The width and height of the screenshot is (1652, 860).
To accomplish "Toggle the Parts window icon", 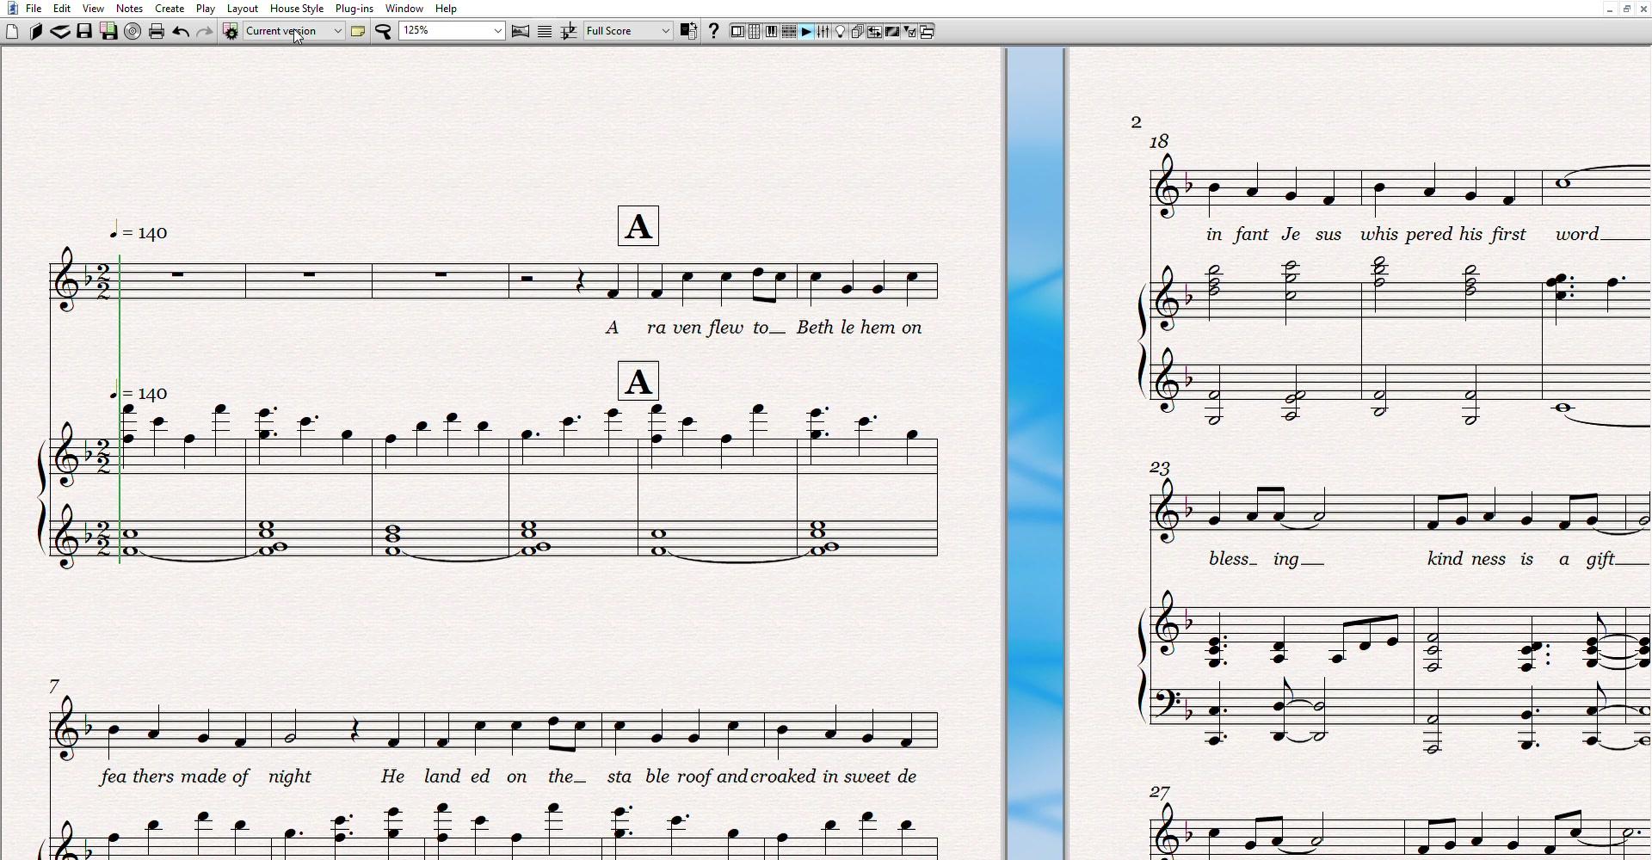I will click(x=858, y=32).
